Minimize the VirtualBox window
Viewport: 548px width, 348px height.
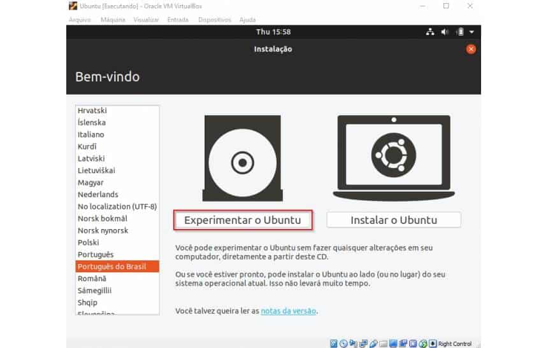(422, 6)
